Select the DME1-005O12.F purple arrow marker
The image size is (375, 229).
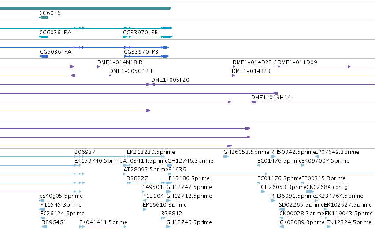(110, 76)
